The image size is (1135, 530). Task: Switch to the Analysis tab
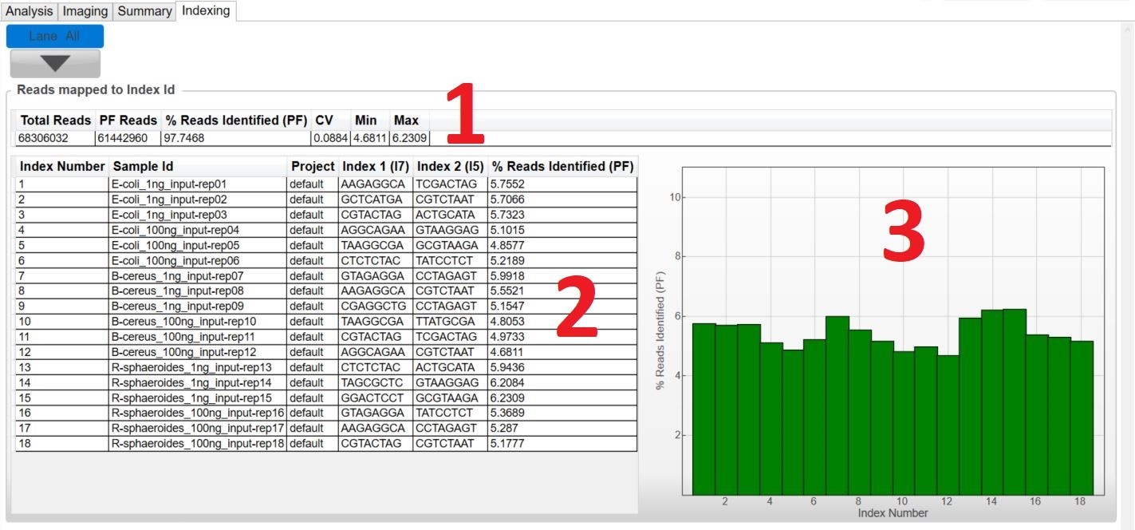[30, 11]
